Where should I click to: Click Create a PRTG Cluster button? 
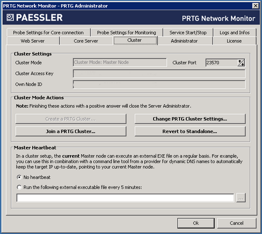pos(71,119)
